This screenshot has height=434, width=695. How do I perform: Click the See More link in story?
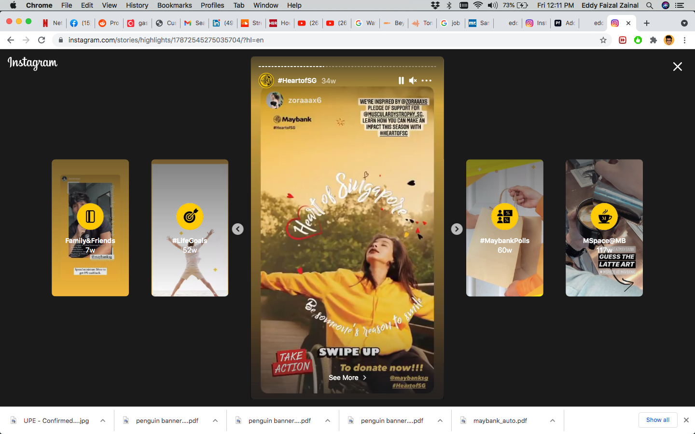pyautogui.click(x=347, y=378)
